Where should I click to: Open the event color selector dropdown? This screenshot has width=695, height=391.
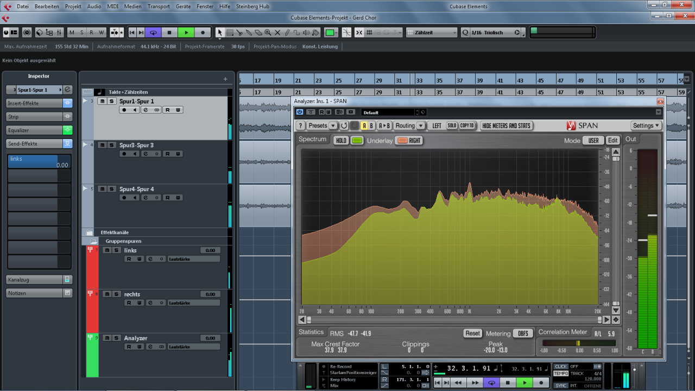[332, 33]
